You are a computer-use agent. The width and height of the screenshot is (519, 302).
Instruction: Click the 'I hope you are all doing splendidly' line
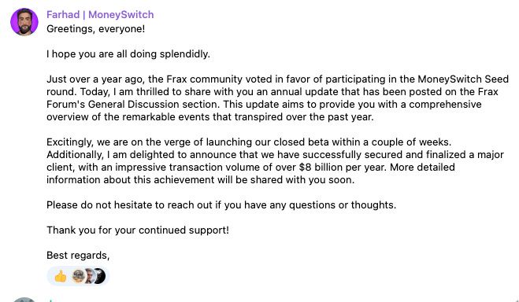point(128,53)
